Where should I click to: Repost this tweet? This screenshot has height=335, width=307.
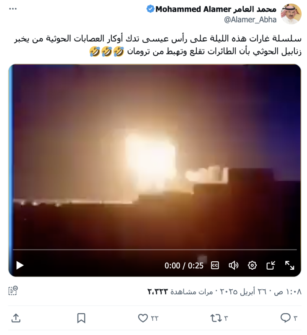217,318
